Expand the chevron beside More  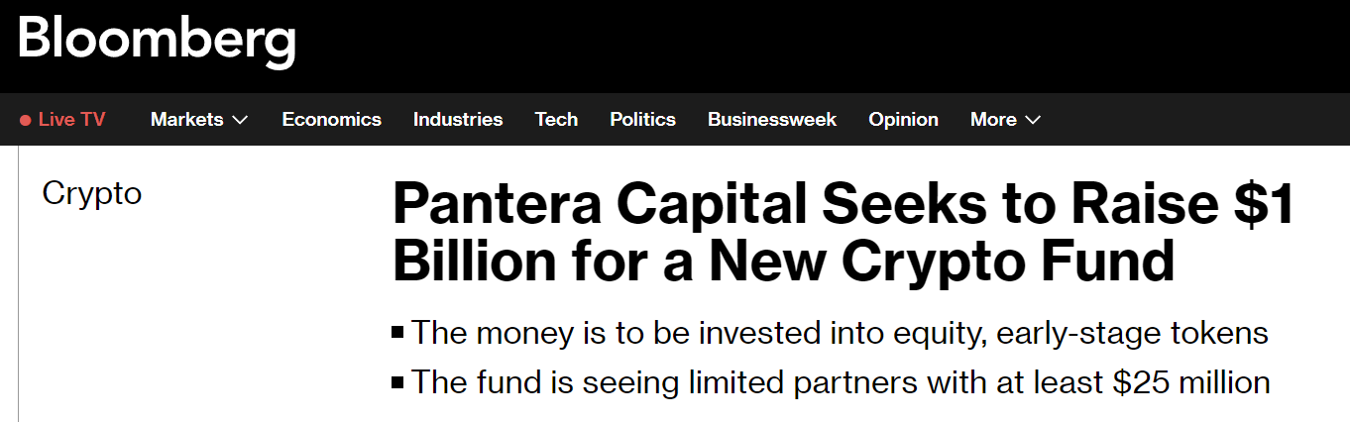click(x=1033, y=121)
